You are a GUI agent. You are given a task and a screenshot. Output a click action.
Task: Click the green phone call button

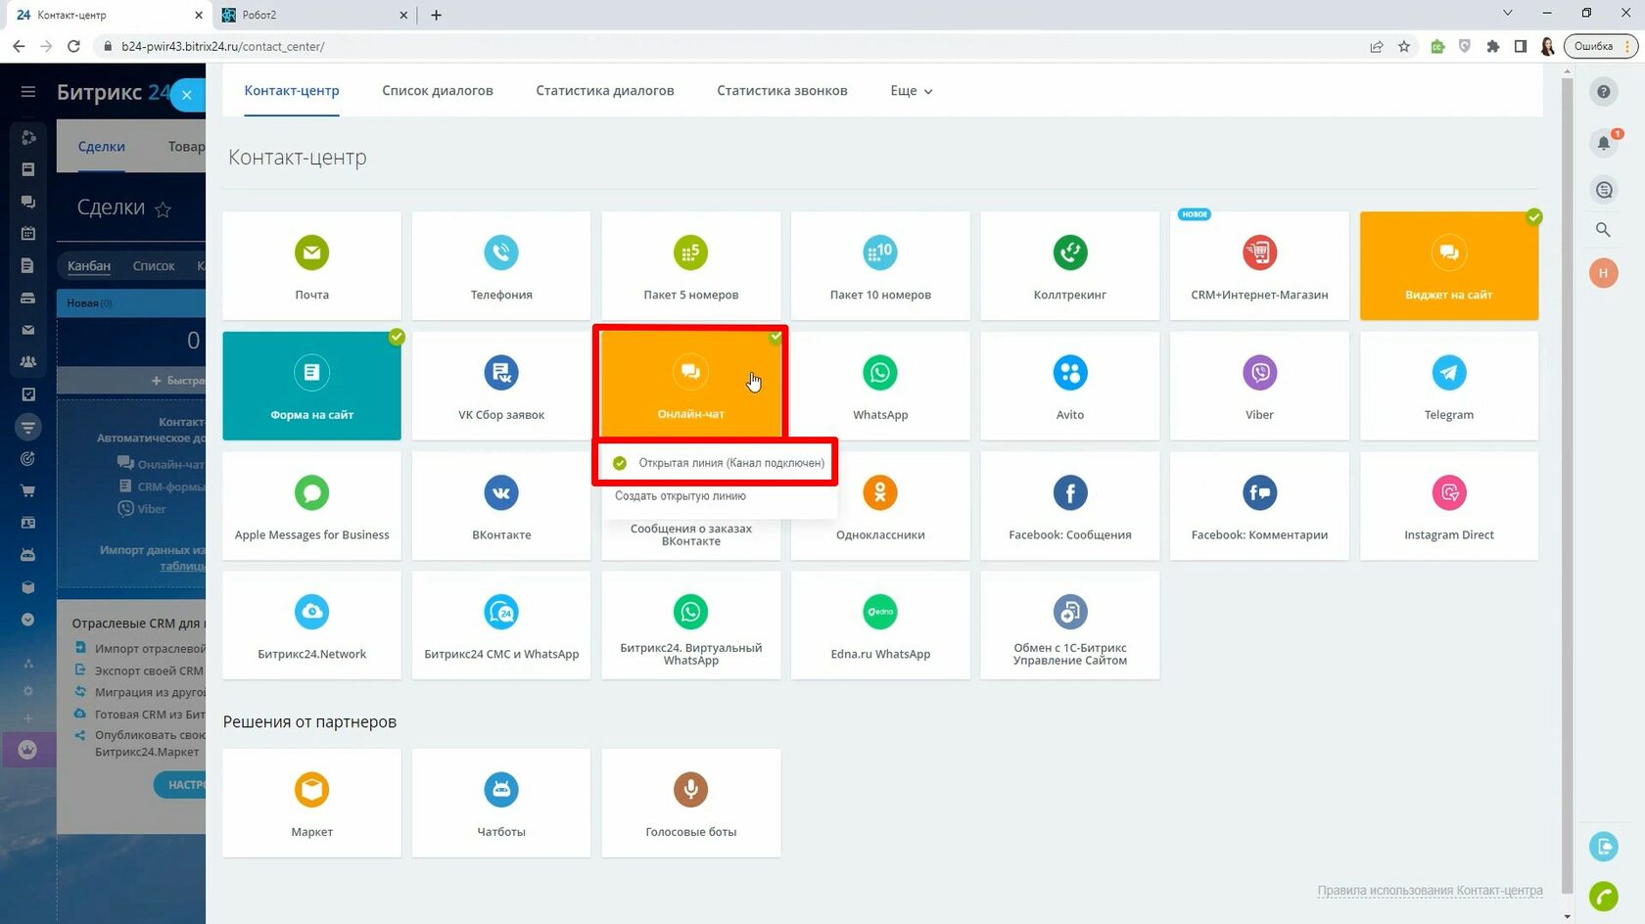pos(1604,896)
